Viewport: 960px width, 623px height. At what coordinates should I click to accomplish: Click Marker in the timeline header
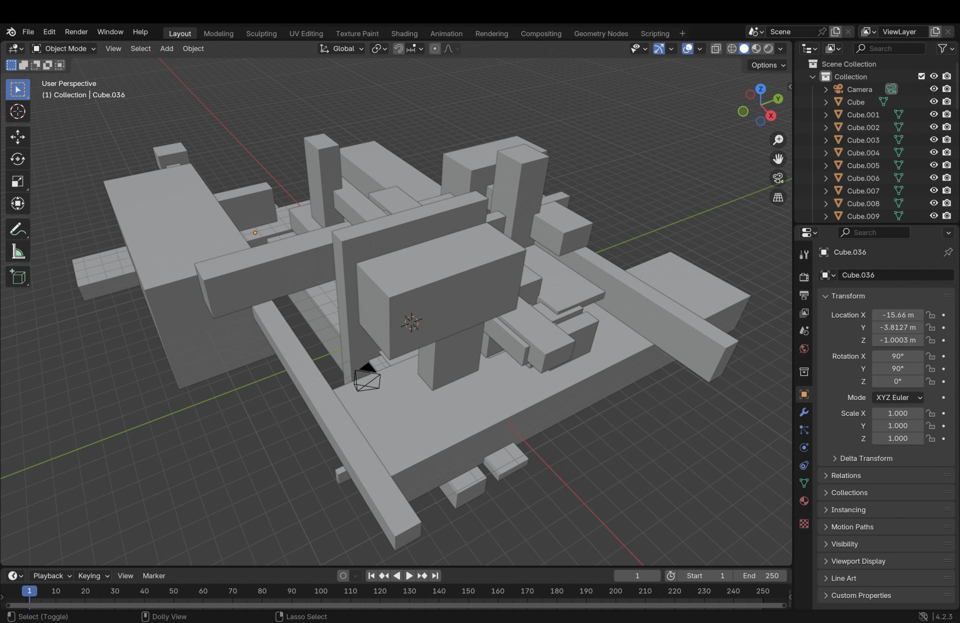tap(154, 576)
